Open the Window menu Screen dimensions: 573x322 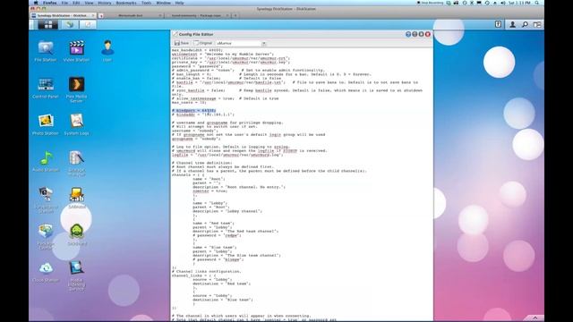point(163,3)
